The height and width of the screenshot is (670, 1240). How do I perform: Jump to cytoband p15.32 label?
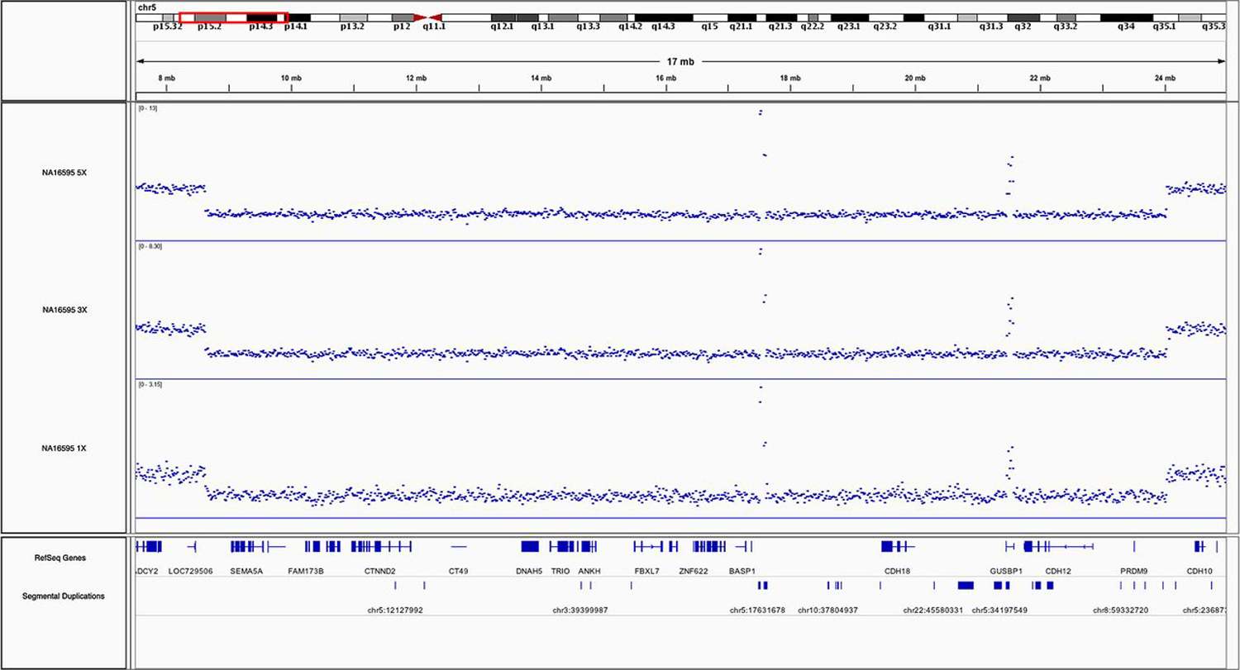pyautogui.click(x=167, y=27)
